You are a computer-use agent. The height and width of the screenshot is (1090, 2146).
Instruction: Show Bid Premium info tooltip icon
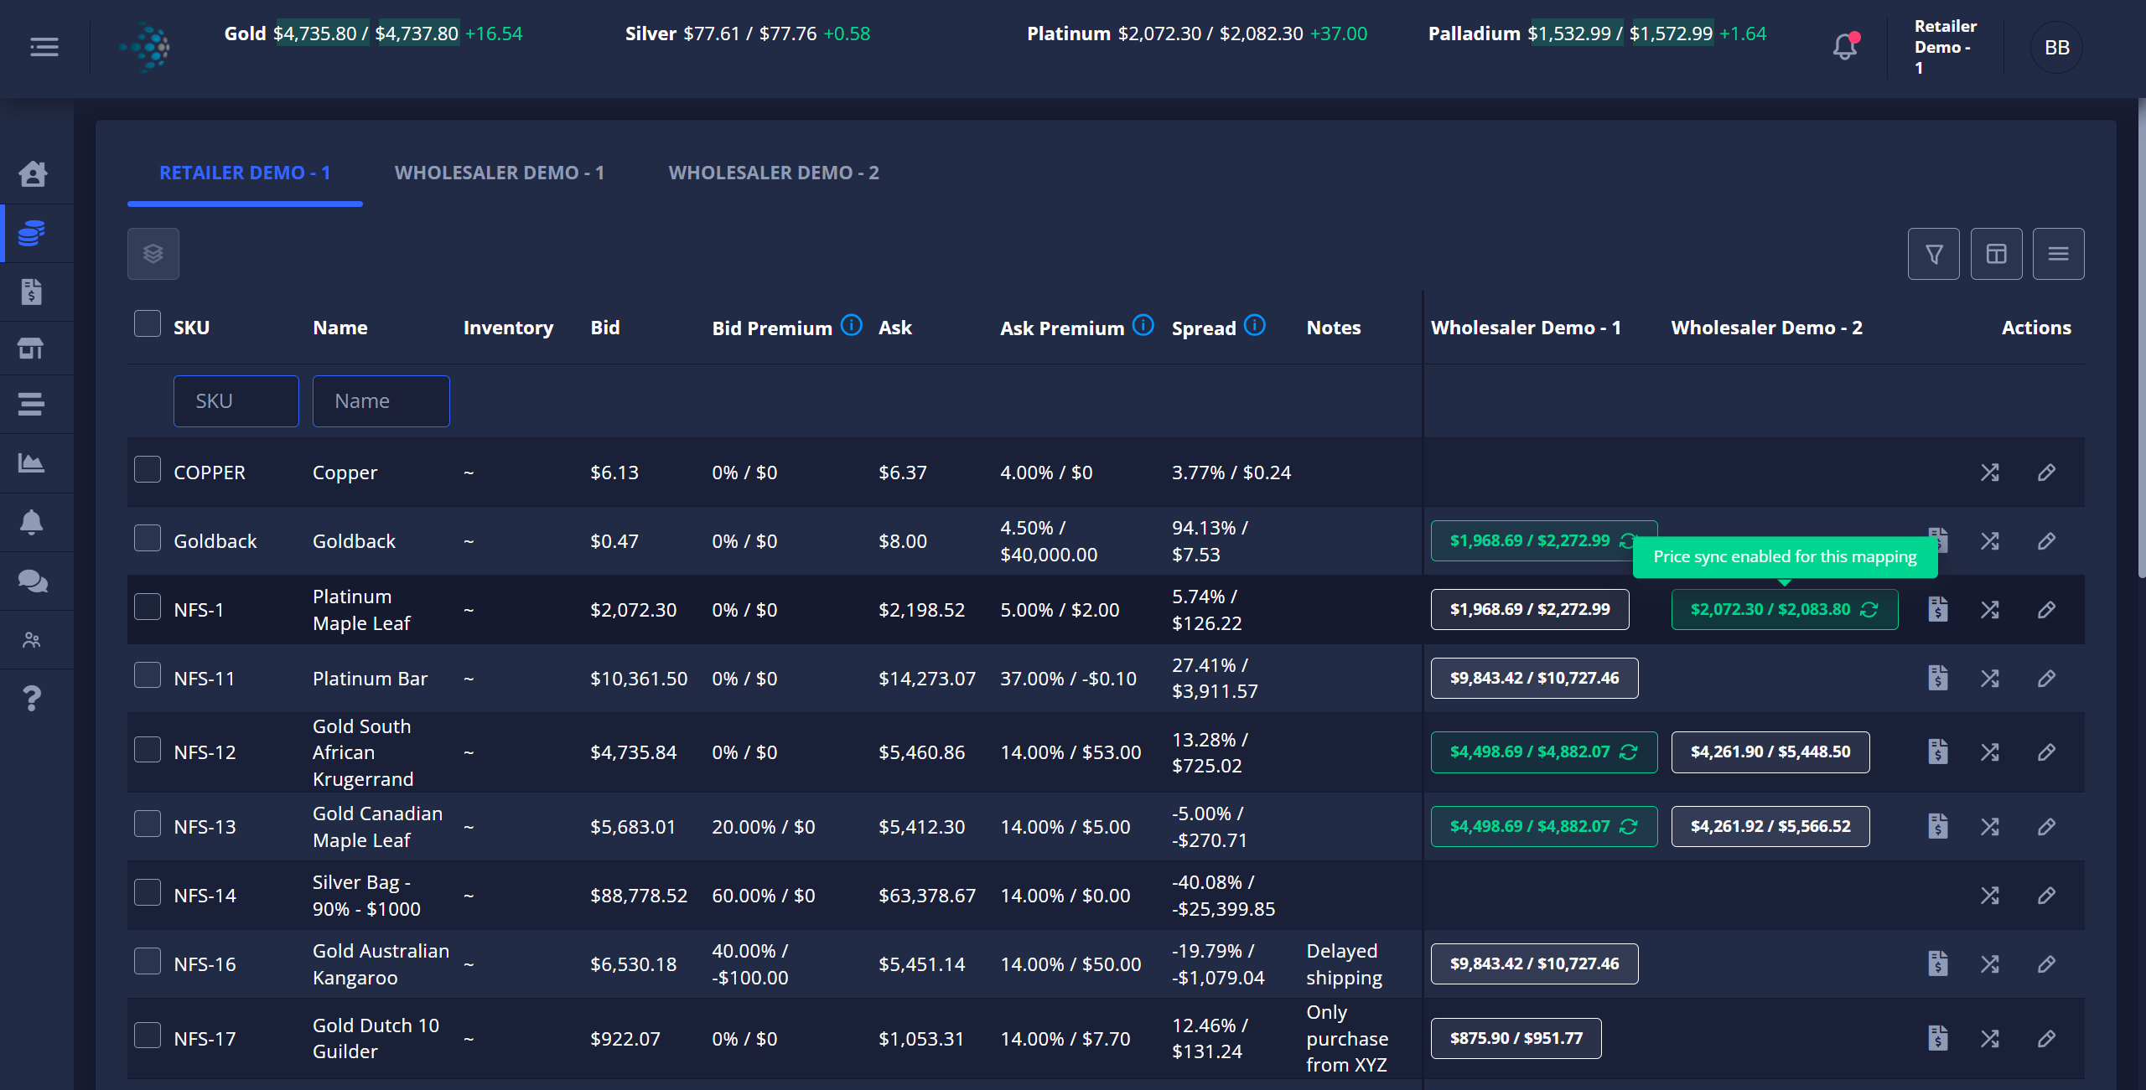coord(852,325)
